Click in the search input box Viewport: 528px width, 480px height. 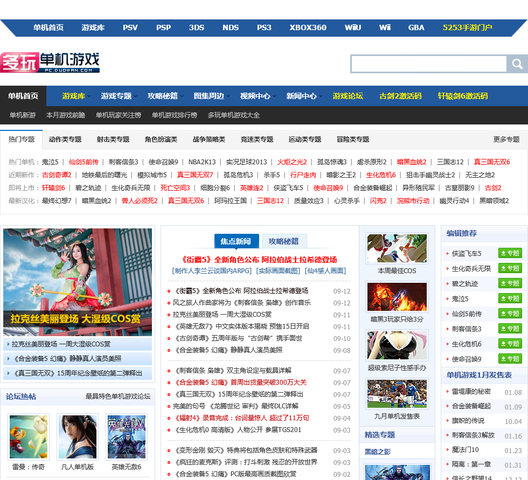pos(429,64)
